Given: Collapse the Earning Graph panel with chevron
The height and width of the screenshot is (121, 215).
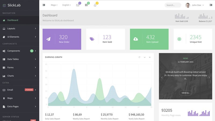Looking at the screenshot, I should point(145,57).
